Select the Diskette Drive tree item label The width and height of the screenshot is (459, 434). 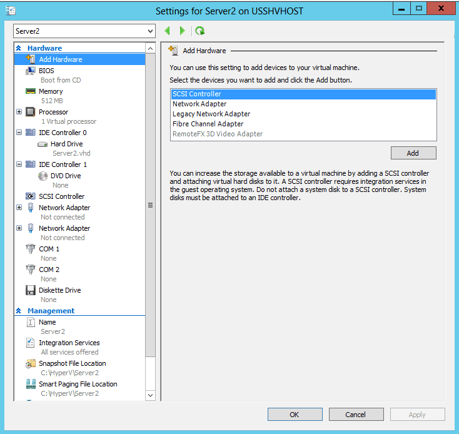(x=60, y=290)
